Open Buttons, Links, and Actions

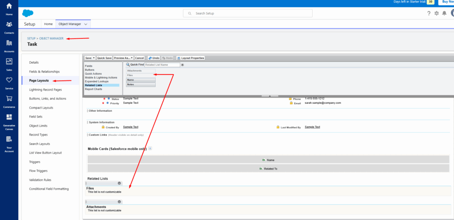click(48, 99)
